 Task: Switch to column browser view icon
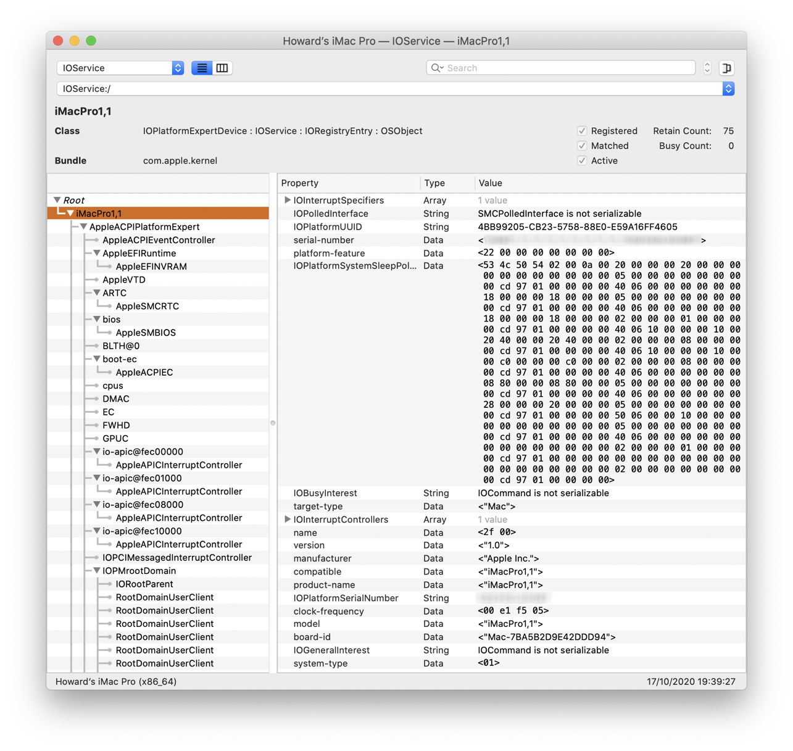pyautogui.click(x=222, y=68)
